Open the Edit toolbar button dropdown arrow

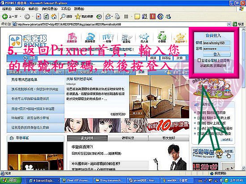pyautogui.click(x=131, y=17)
